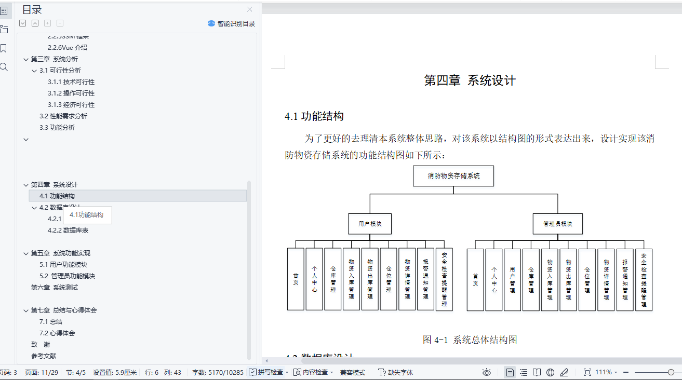The height and width of the screenshot is (380, 682).
Task: Collapse the 第五章 系统功能实现 node
Action: coord(26,253)
